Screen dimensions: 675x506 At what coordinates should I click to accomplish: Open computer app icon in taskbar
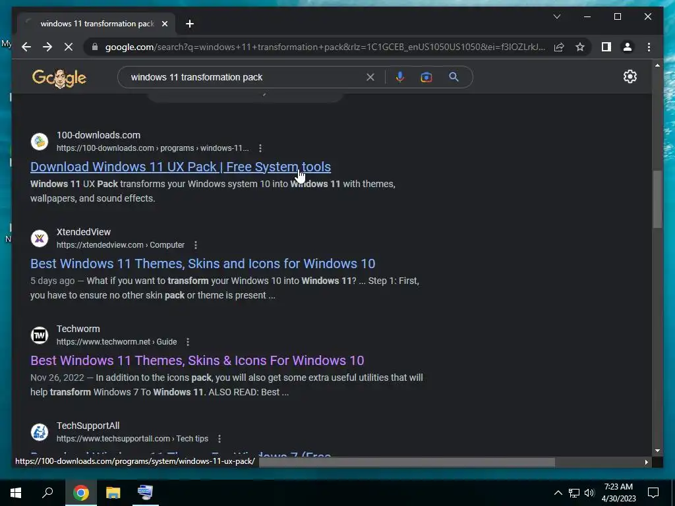[146, 493]
